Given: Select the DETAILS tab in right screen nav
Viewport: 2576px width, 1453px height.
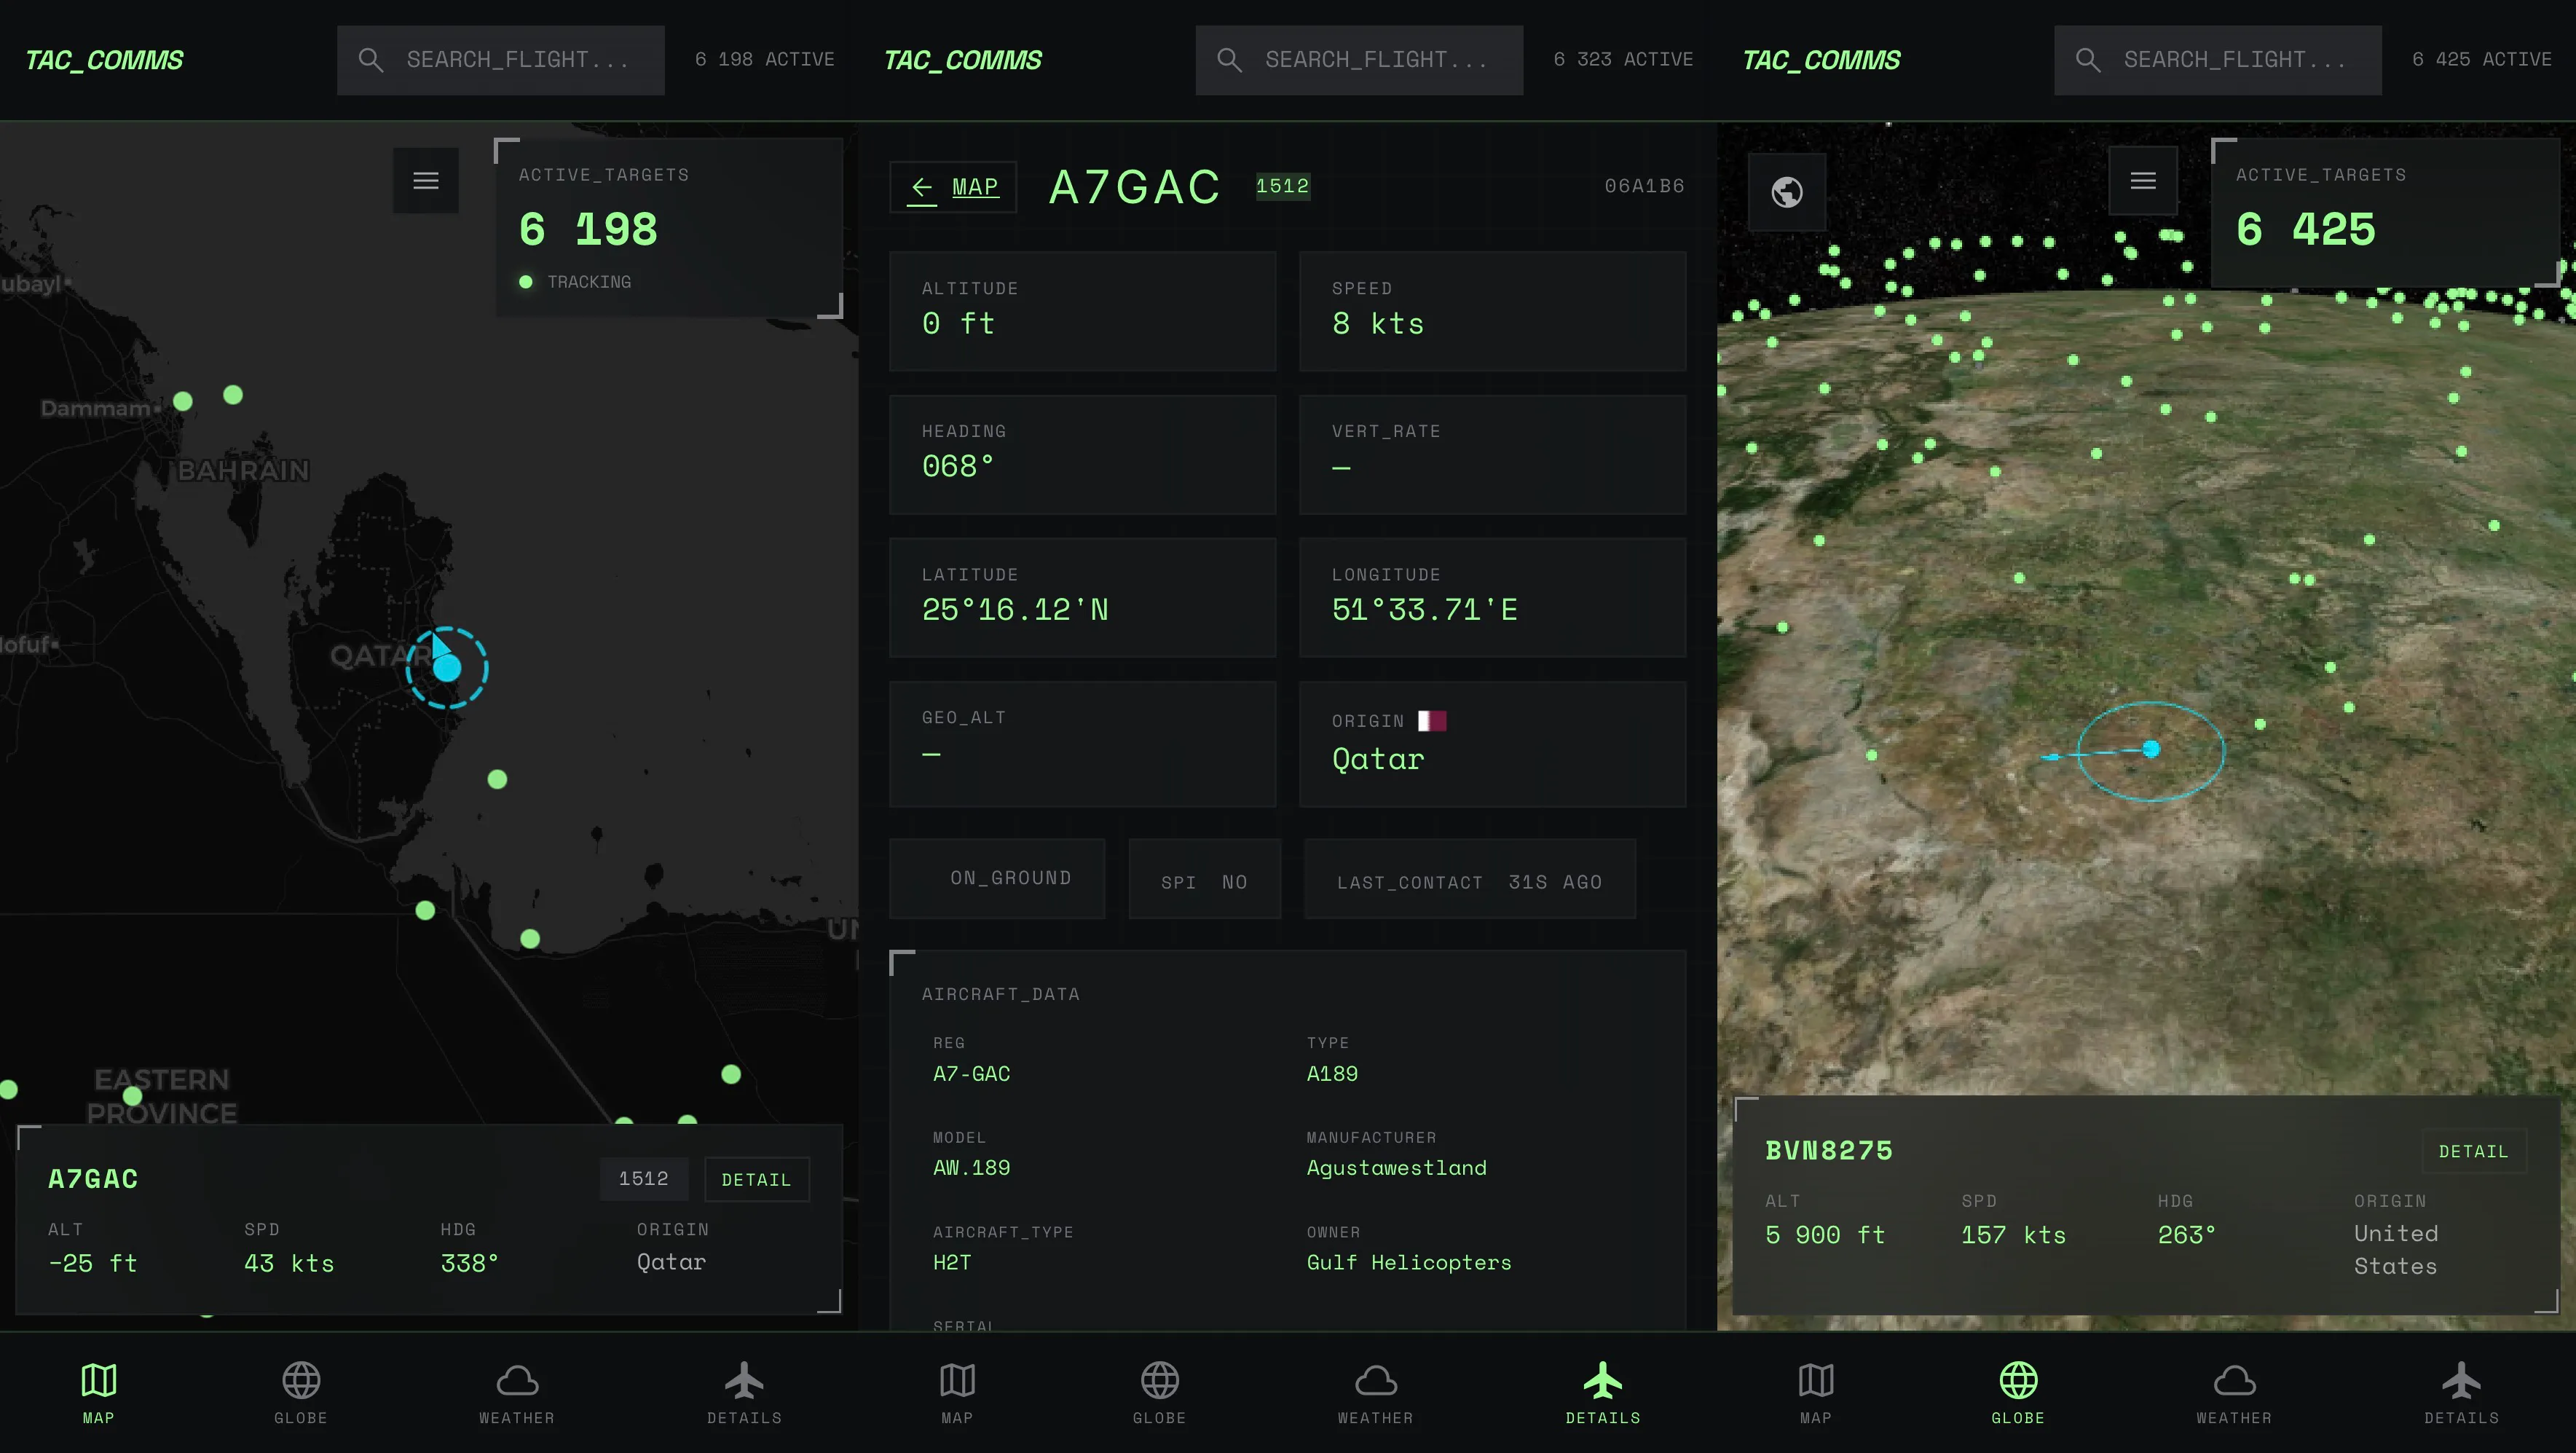Looking at the screenshot, I should (2462, 1393).
